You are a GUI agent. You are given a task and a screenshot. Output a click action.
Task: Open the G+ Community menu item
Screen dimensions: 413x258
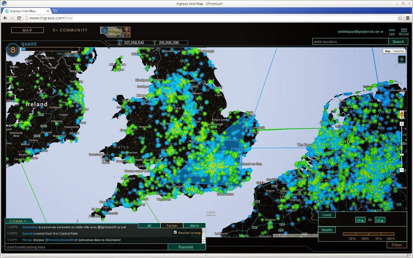coord(70,30)
